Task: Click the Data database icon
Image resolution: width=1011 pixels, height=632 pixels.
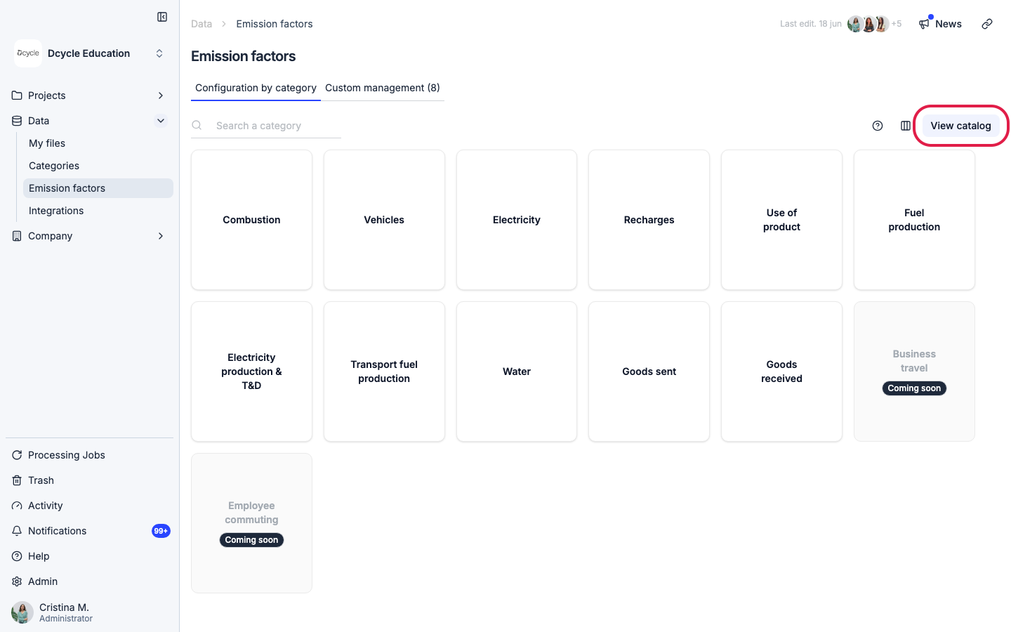Action: [x=17, y=121]
